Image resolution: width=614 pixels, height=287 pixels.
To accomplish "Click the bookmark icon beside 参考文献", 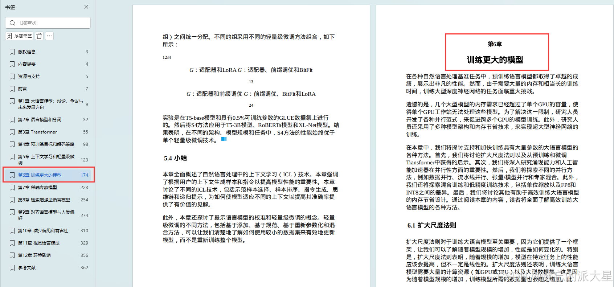I will tap(12, 268).
